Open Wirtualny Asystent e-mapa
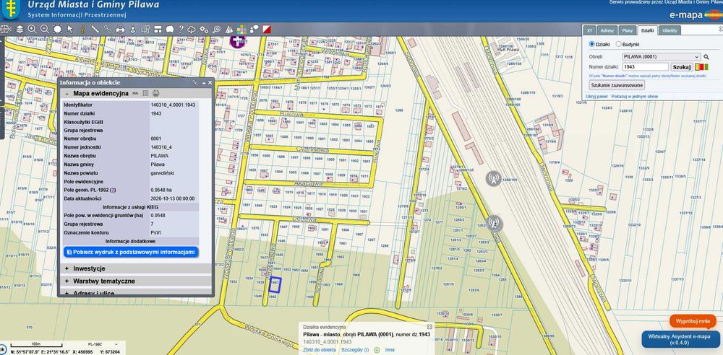Viewport: 723px width, 355px height. point(682,339)
